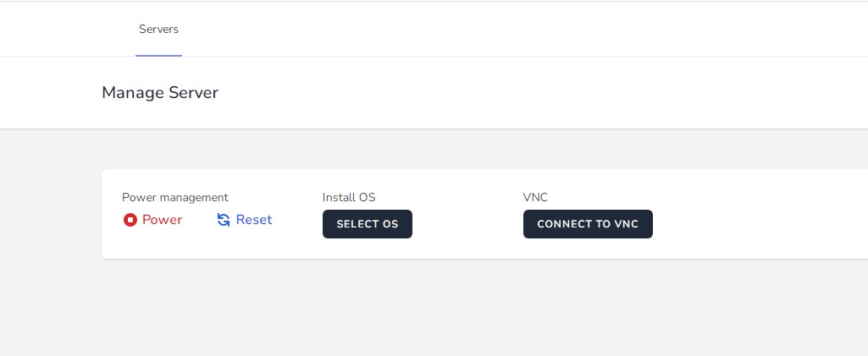Screen dimensions: 868x356
Task: Reboot the server using Reset
Action: [245, 220]
